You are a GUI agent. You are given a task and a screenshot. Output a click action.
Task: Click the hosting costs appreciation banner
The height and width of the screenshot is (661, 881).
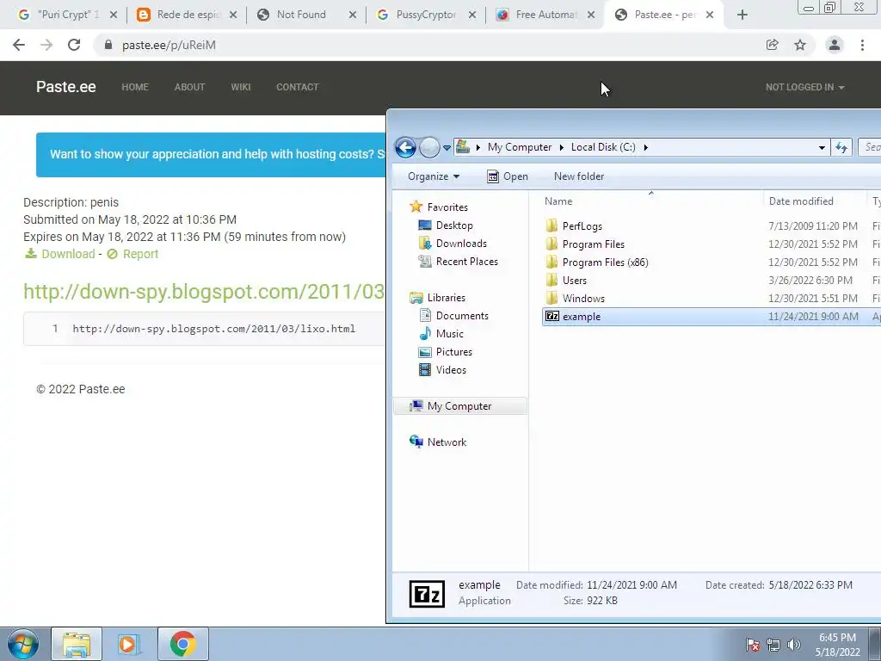(x=212, y=155)
